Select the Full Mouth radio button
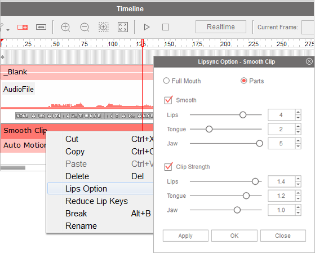 [166, 81]
